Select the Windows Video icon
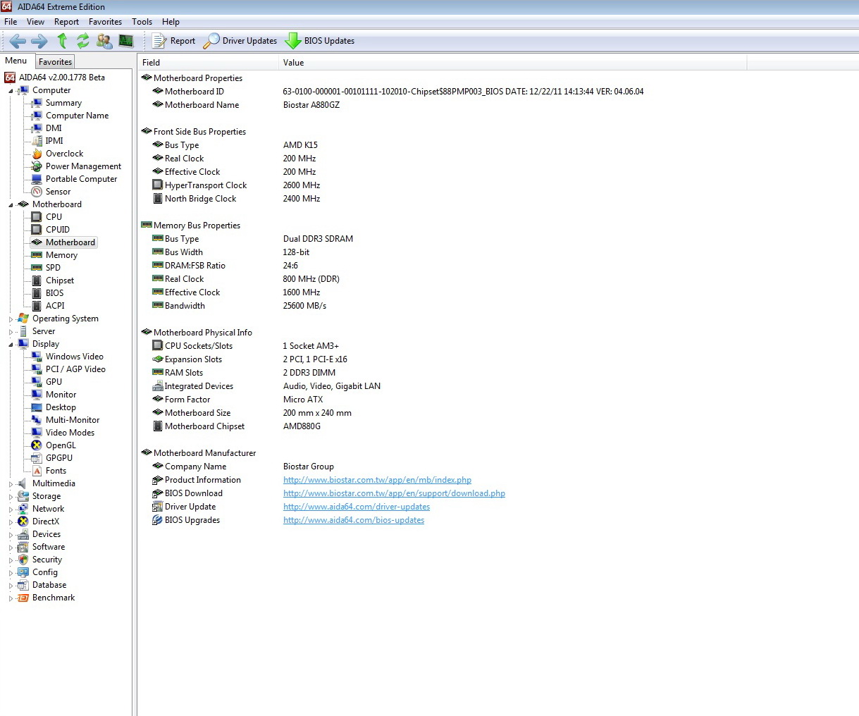The width and height of the screenshot is (859, 716). [x=37, y=357]
